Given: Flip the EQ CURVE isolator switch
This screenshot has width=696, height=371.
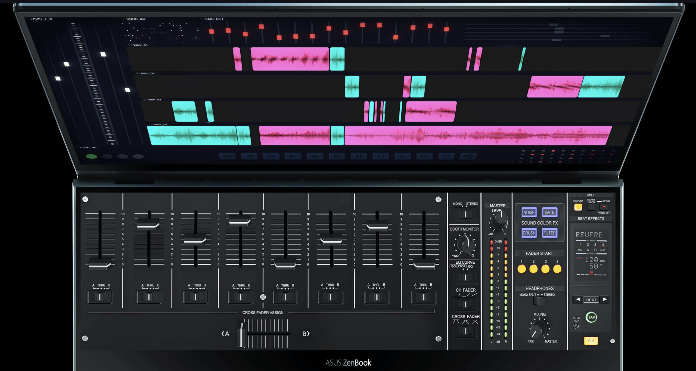Looking at the screenshot, I should (465, 277).
